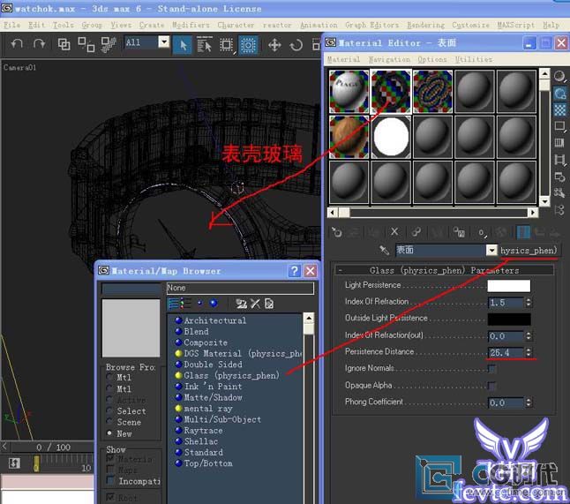Open the MAXScript menu

coord(516,25)
